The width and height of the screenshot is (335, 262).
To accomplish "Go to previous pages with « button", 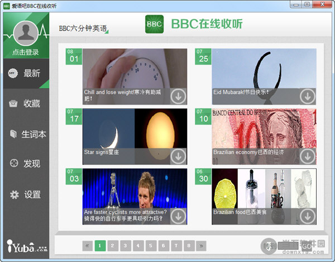I will (x=88, y=246).
